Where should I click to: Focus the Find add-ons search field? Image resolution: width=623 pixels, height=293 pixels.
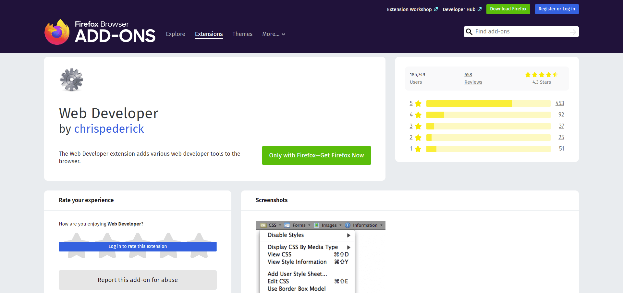(x=521, y=31)
